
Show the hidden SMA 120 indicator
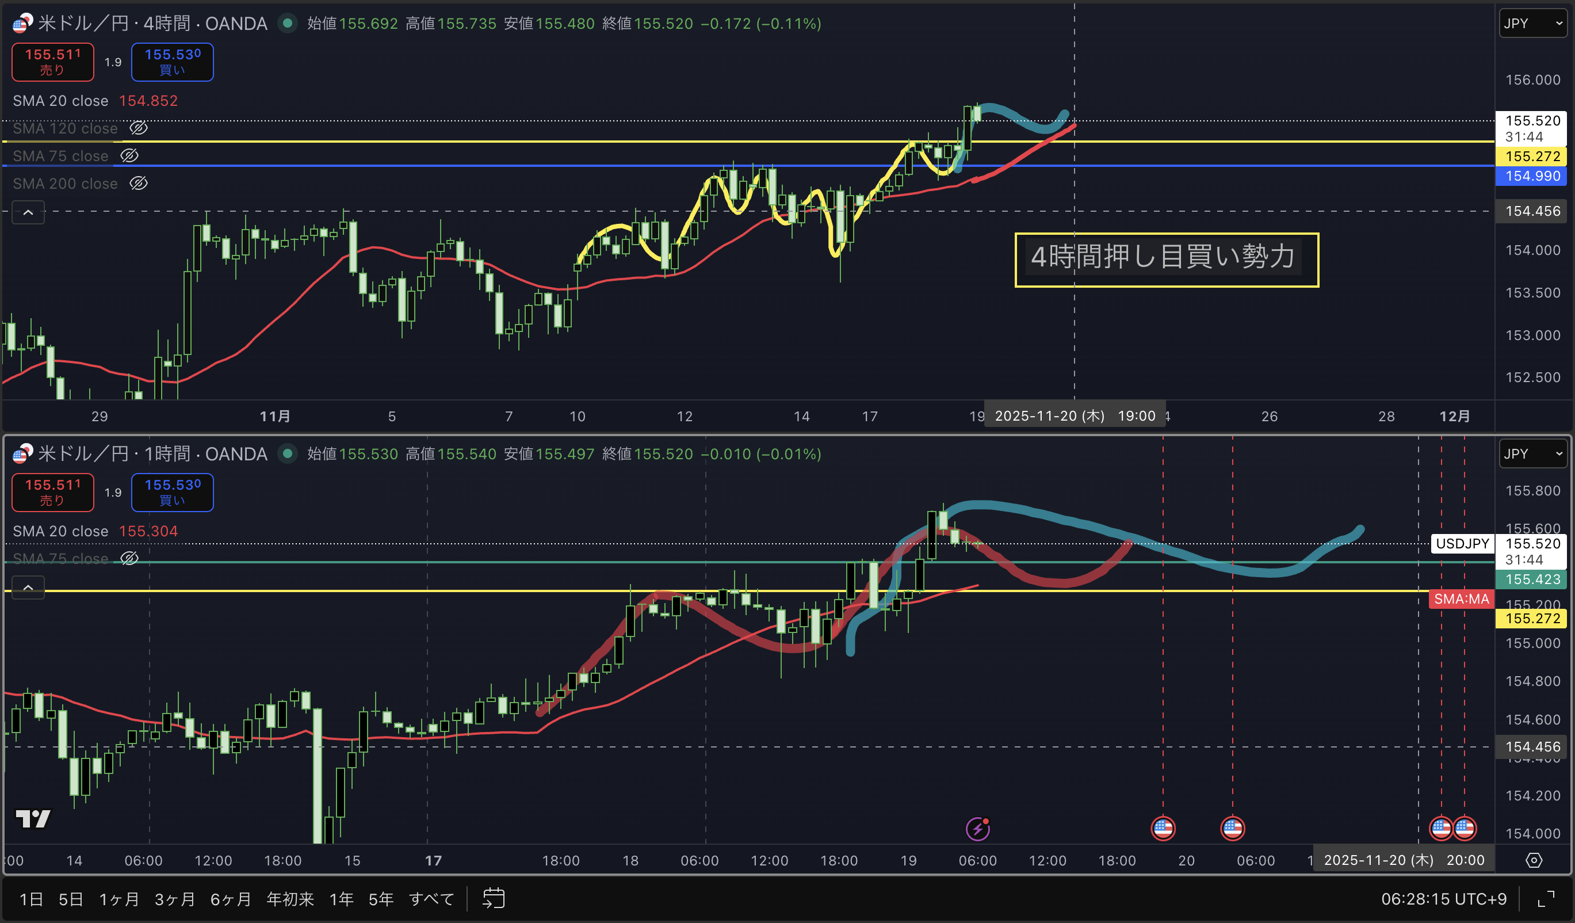138,128
